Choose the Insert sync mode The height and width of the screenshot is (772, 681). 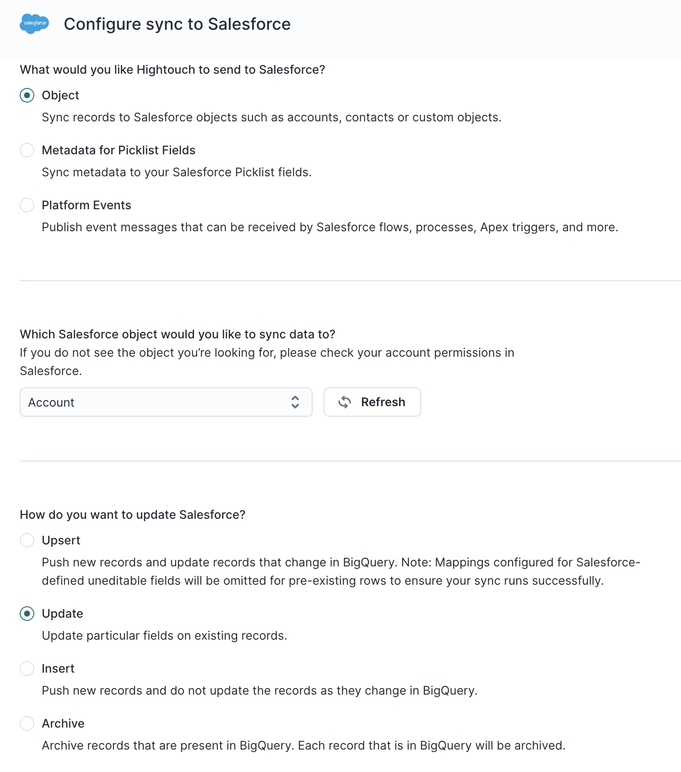(27, 669)
